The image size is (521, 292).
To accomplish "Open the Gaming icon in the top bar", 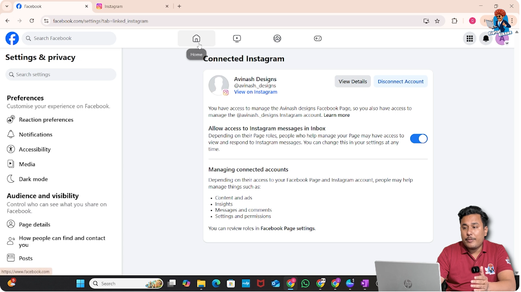I will tap(318, 38).
